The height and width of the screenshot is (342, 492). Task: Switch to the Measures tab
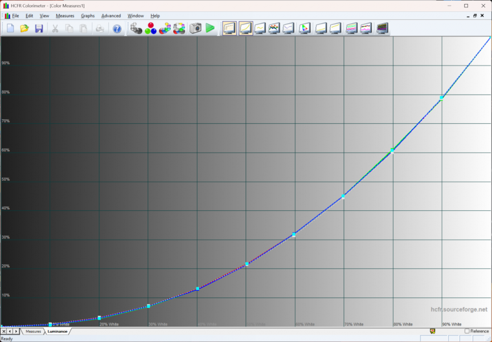point(33,331)
